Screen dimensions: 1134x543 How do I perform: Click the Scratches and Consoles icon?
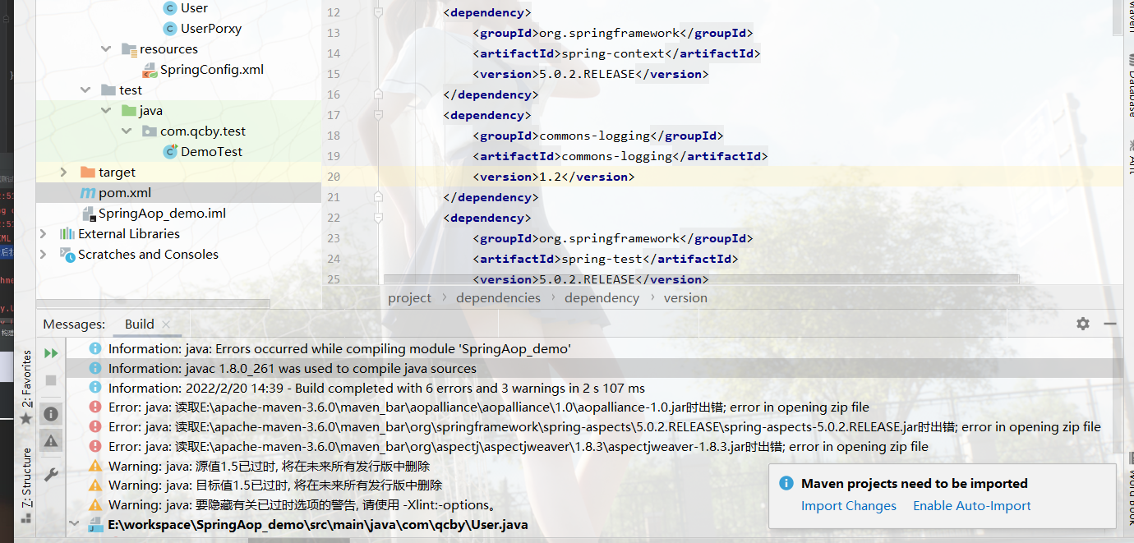67,255
